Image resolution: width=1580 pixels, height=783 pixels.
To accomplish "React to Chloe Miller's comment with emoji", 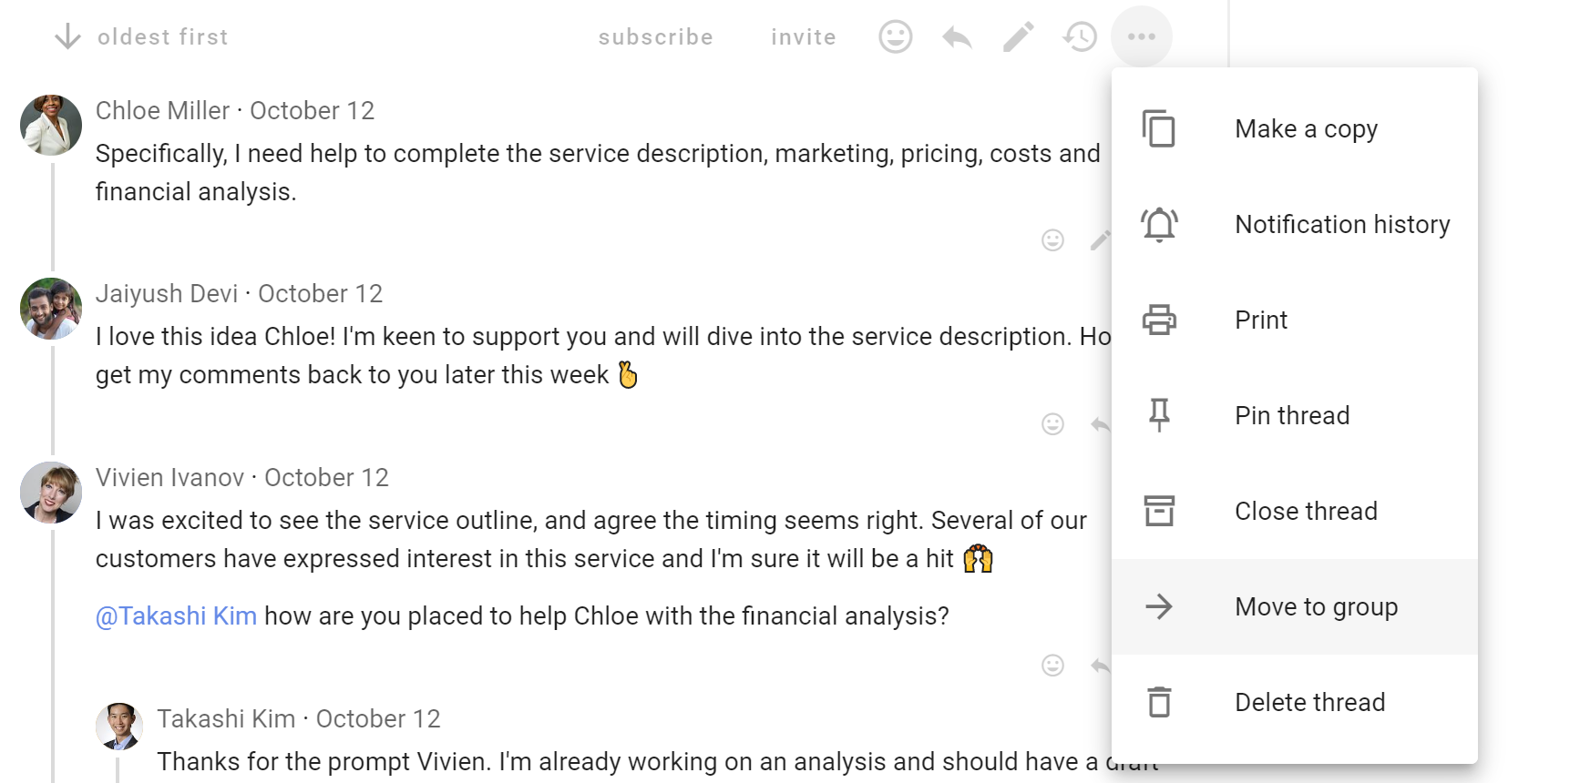I will pyautogui.click(x=1052, y=240).
